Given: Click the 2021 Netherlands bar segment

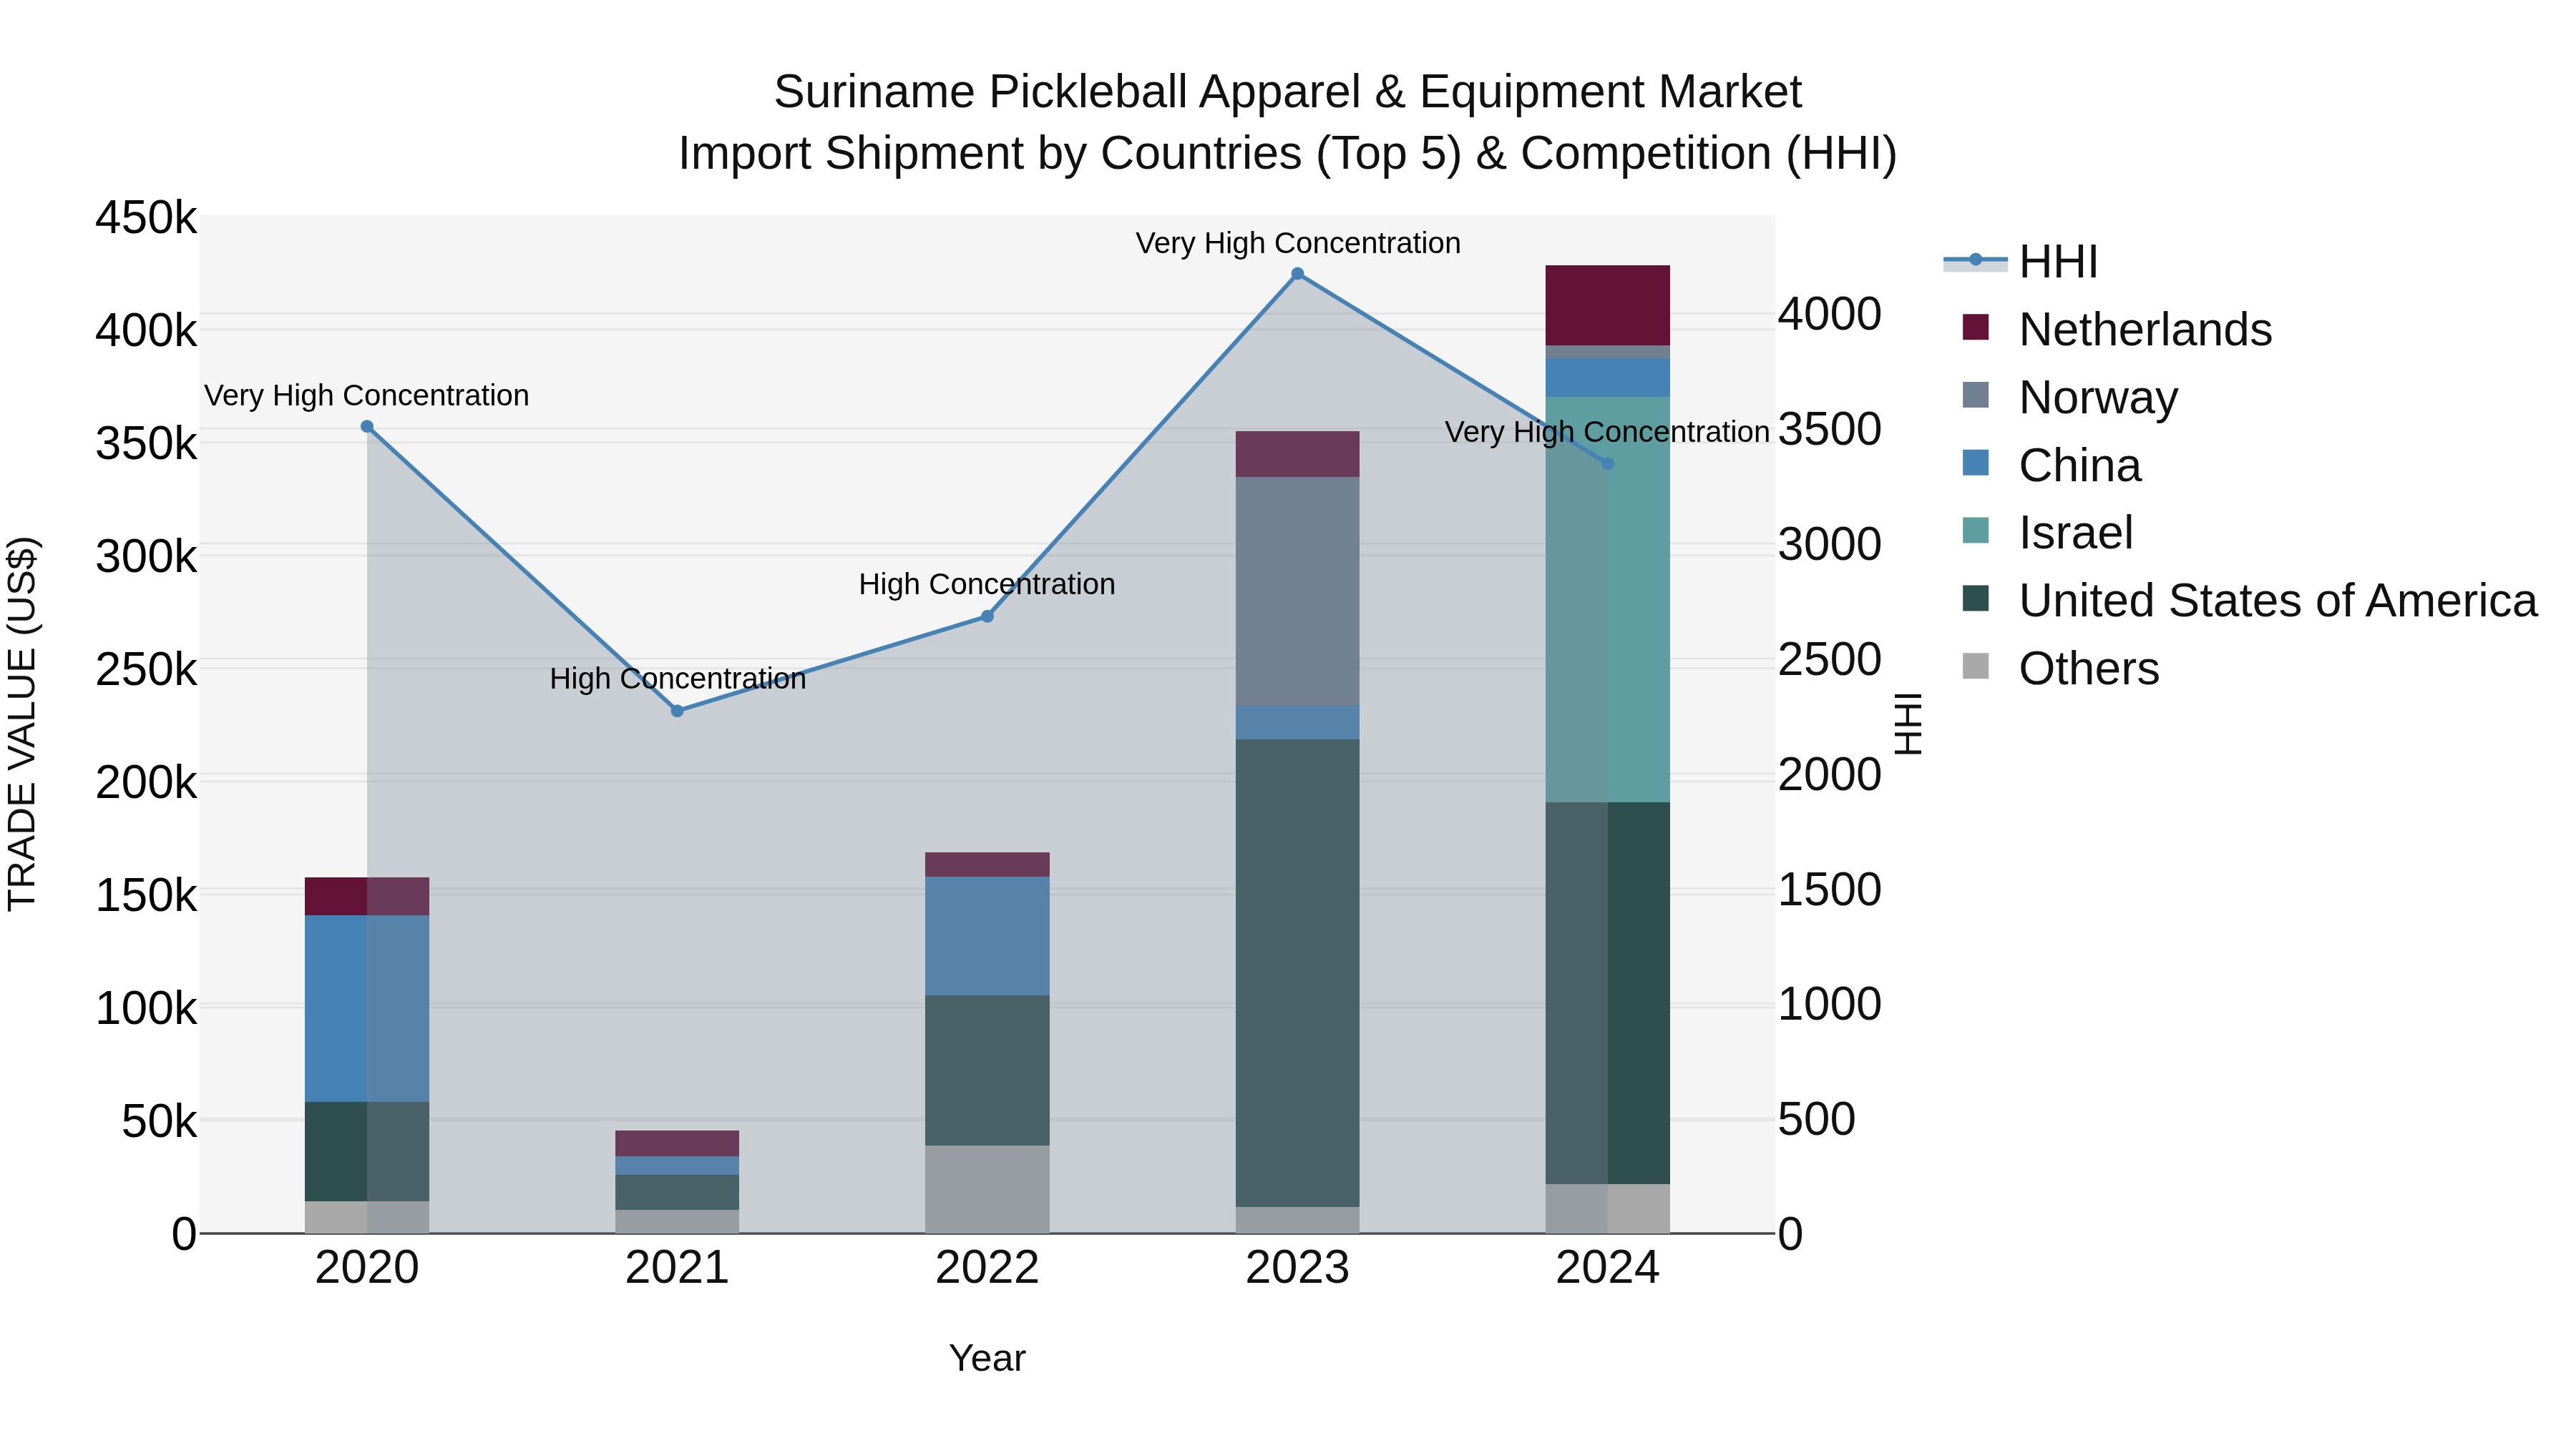Looking at the screenshot, I should pyautogui.click(x=677, y=1143).
